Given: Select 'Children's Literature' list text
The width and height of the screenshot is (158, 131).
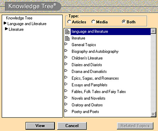Looking at the screenshot, I should [87, 58].
